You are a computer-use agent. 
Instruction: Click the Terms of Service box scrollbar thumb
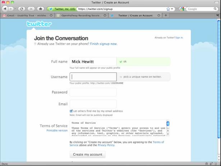click(x=168, y=124)
